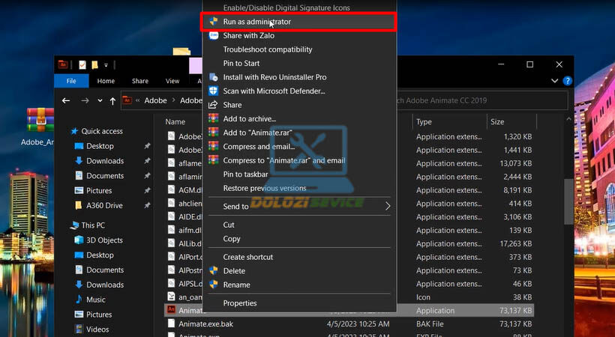The image size is (615, 337).
Task: Click the shield icon beside Delete
Action: [x=214, y=271]
